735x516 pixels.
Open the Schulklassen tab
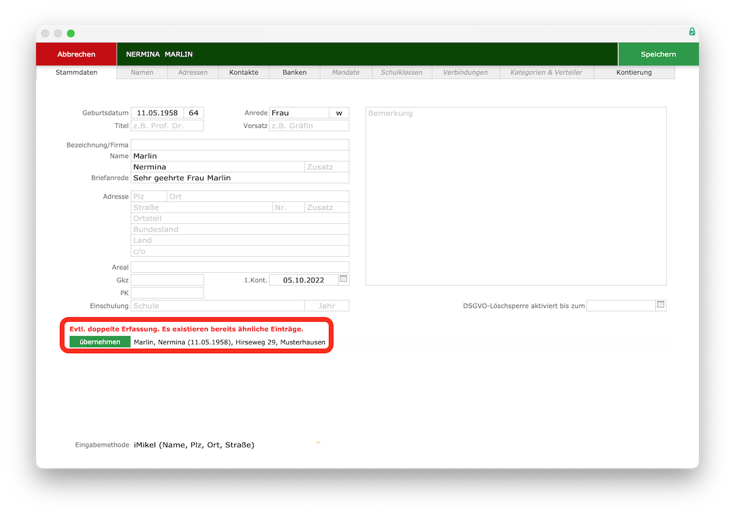[401, 72]
